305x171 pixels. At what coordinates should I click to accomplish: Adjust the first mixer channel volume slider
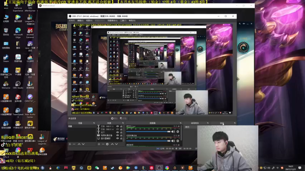148,131
